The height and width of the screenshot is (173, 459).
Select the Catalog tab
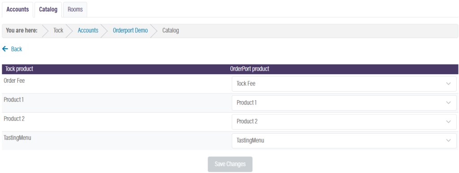coord(48,9)
